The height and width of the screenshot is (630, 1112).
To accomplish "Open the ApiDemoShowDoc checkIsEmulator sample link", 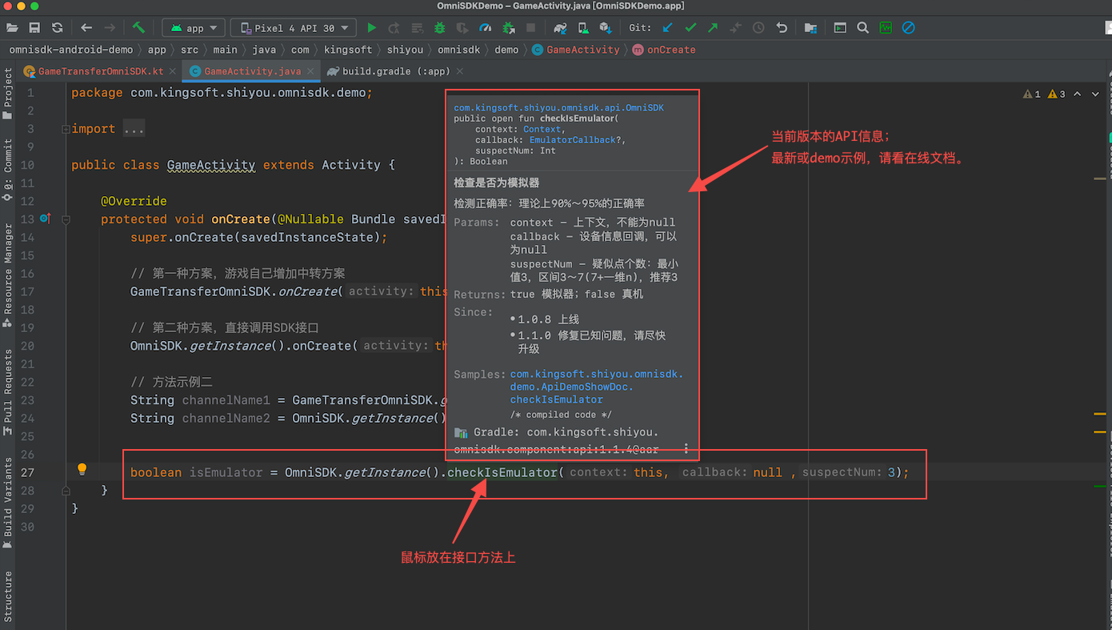I will point(597,387).
